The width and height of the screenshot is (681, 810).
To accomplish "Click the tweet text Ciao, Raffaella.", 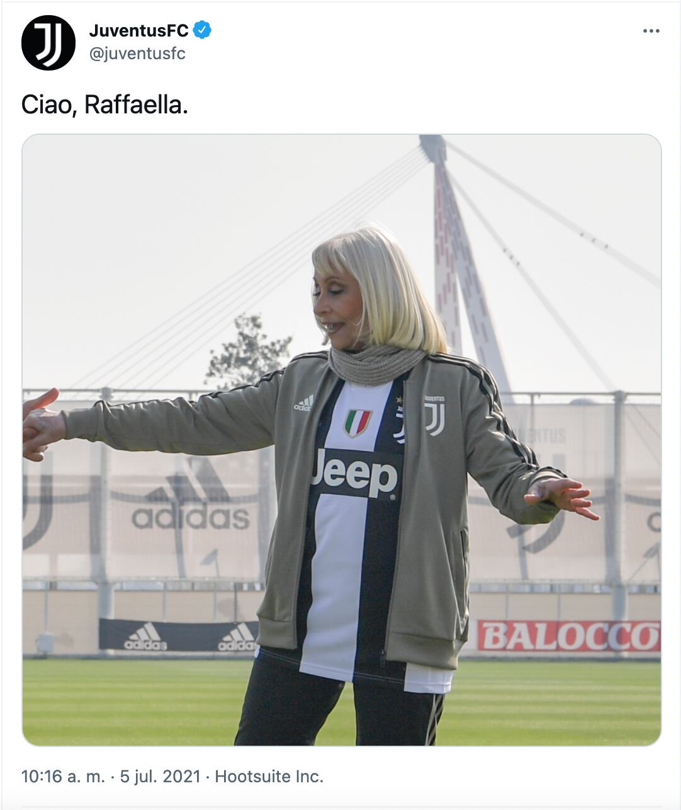I will (104, 105).
